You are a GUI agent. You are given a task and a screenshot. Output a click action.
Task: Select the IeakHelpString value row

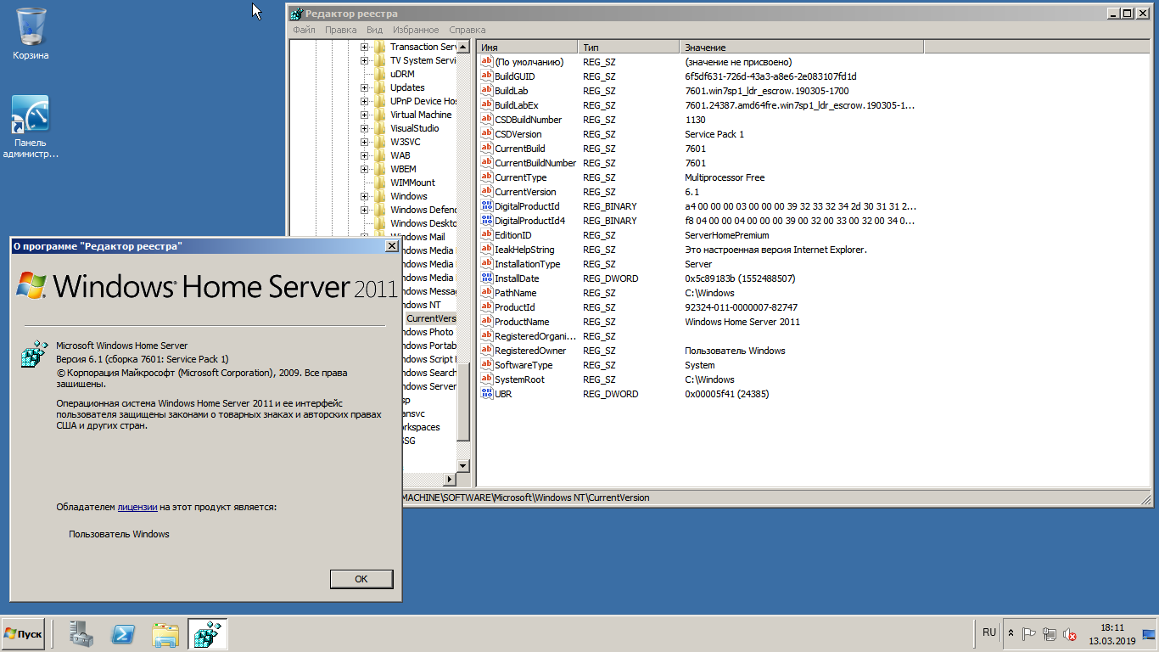700,250
